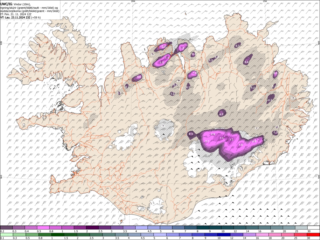Image resolution: width=320 pixels, height=240 pixels.
Task: Click bottom-row legend swatch between 0.1 and 0.3
Action: [7, 234]
